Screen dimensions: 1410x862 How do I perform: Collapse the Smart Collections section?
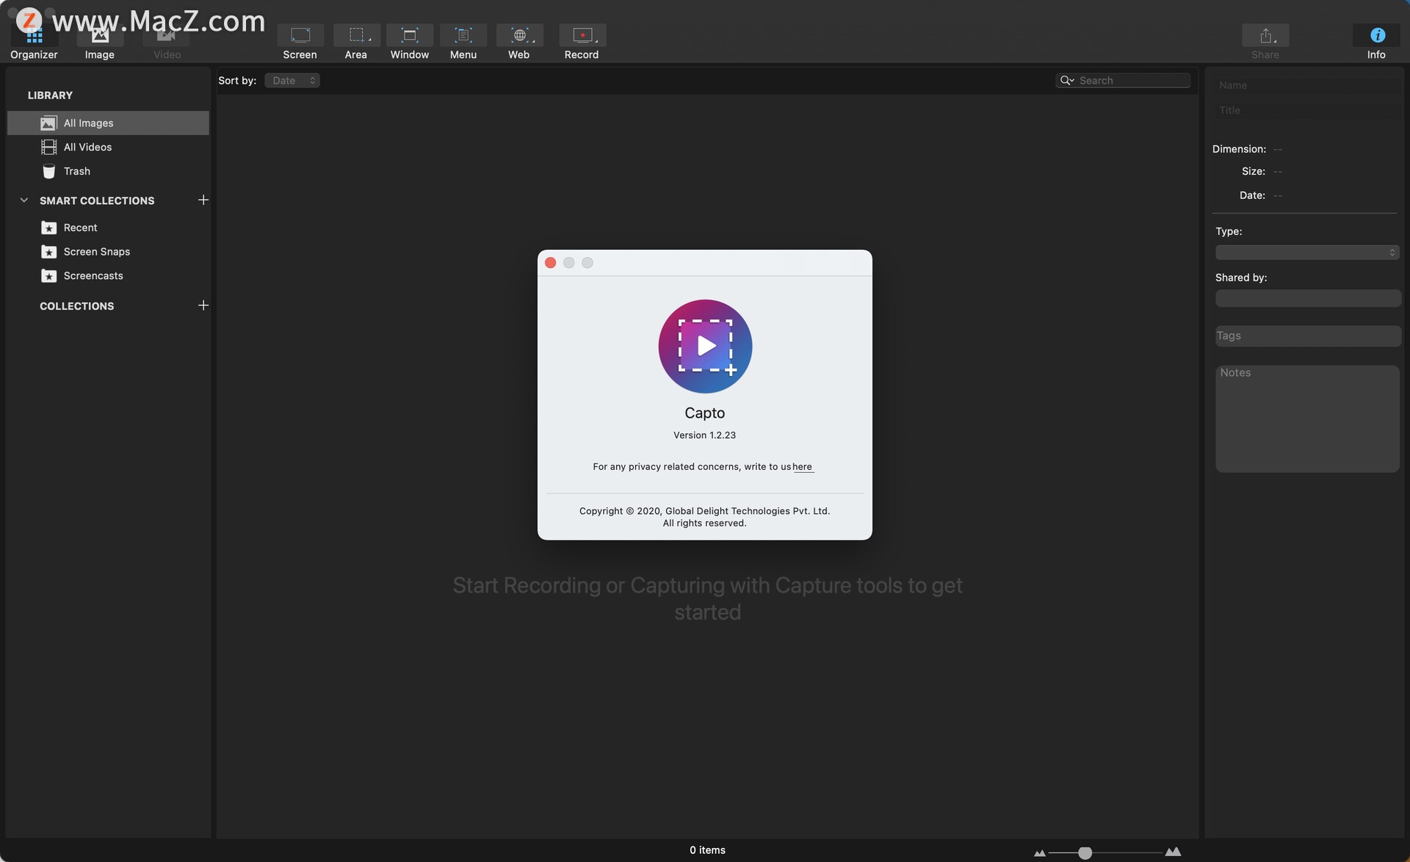click(23, 200)
